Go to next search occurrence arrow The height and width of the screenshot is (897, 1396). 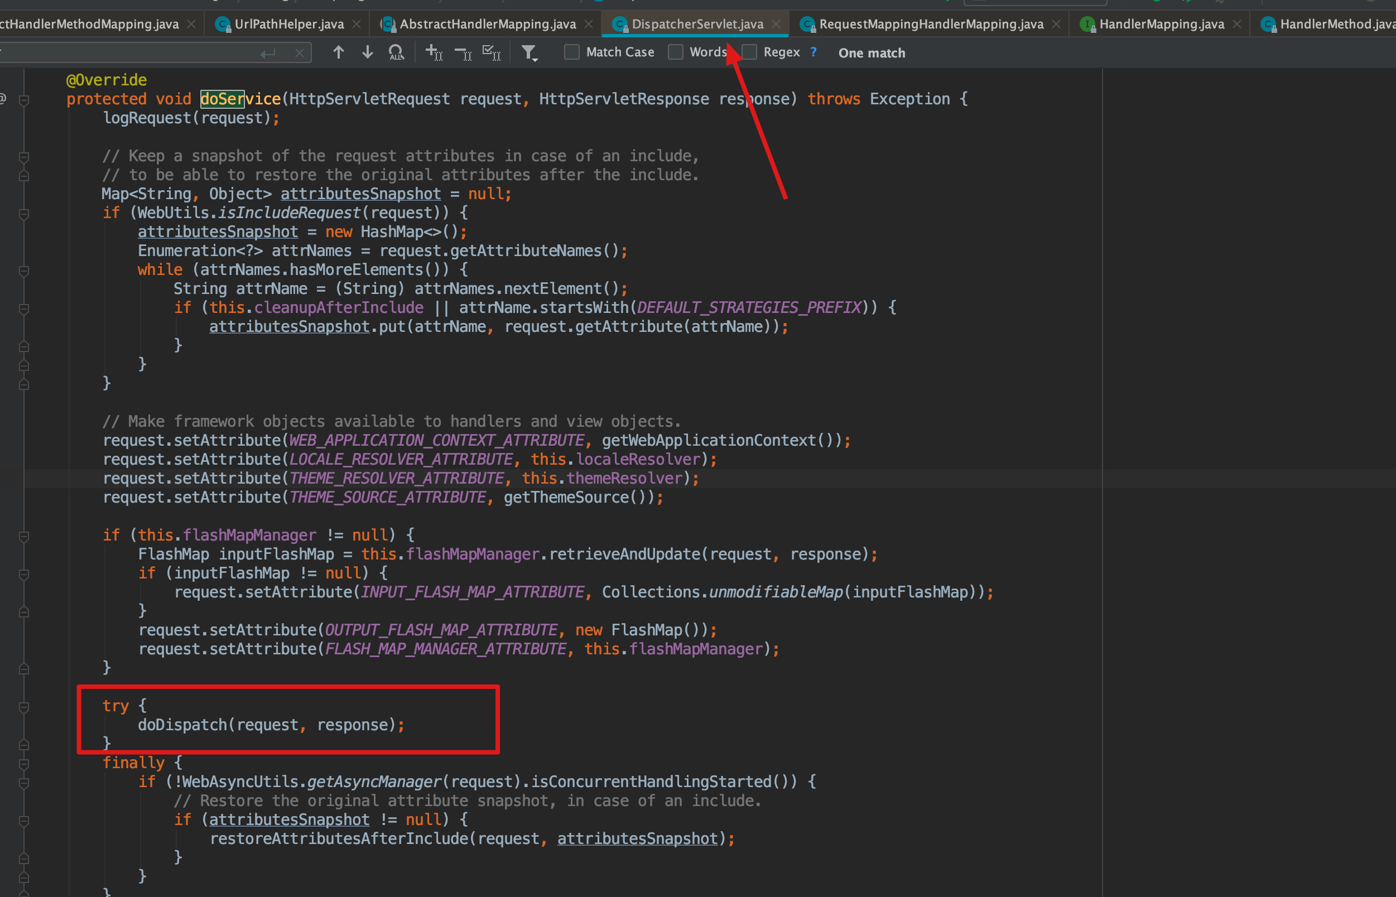(x=367, y=52)
